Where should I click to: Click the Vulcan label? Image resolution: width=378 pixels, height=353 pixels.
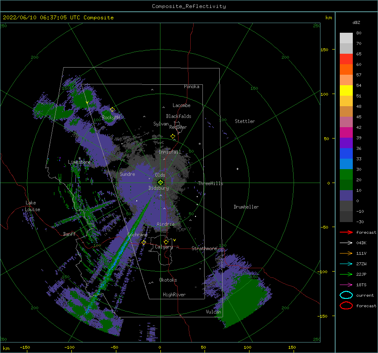(x=213, y=312)
